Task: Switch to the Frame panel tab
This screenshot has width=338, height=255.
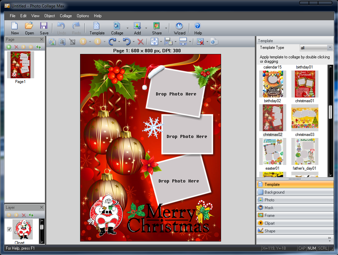Action: pos(295,216)
